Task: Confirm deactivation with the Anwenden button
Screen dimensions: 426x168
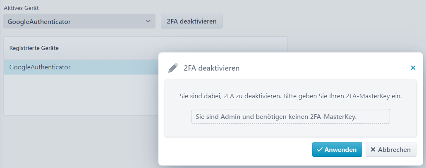Action: pyautogui.click(x=337, y=149)
